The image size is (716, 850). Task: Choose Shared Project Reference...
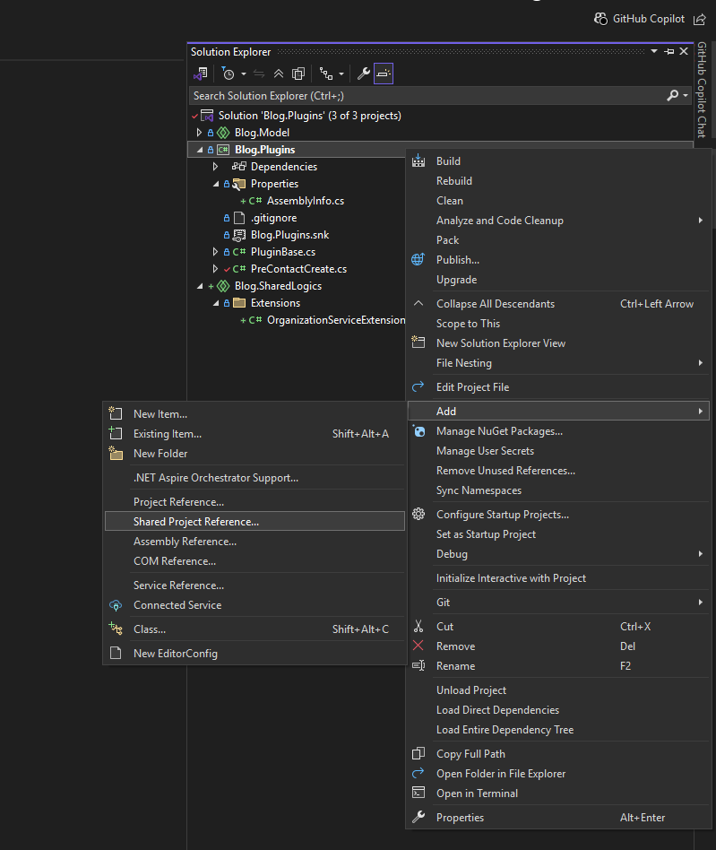click(254, 522)
